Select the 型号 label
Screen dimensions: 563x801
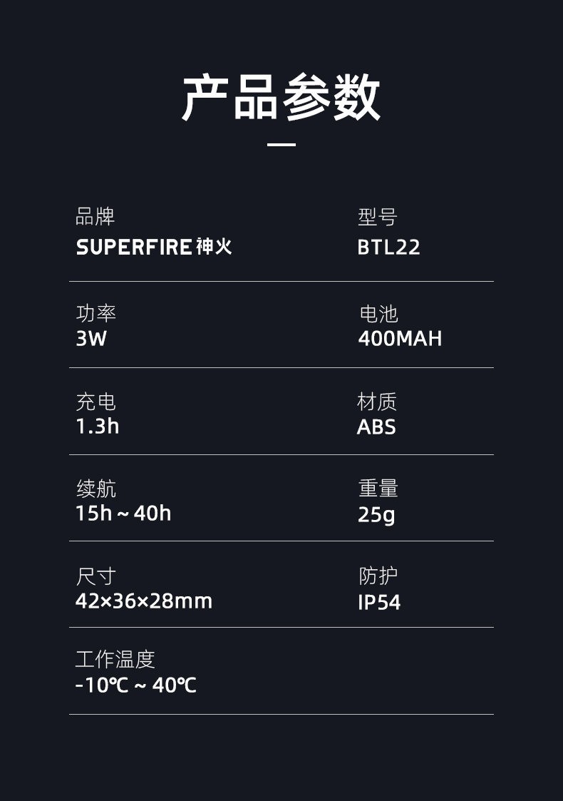(x=377, y=217)
